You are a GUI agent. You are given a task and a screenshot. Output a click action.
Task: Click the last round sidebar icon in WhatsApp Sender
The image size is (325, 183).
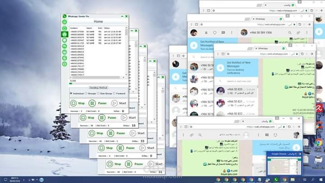(65, 64)
